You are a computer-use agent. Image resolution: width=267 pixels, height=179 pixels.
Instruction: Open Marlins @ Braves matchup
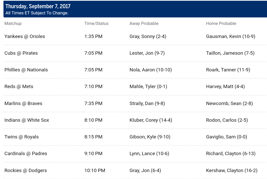click(x=23, y=103)
